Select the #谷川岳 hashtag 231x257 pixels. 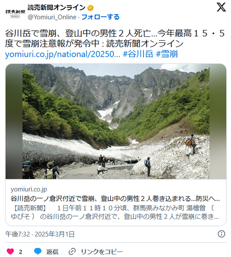[x=138, y=54]
